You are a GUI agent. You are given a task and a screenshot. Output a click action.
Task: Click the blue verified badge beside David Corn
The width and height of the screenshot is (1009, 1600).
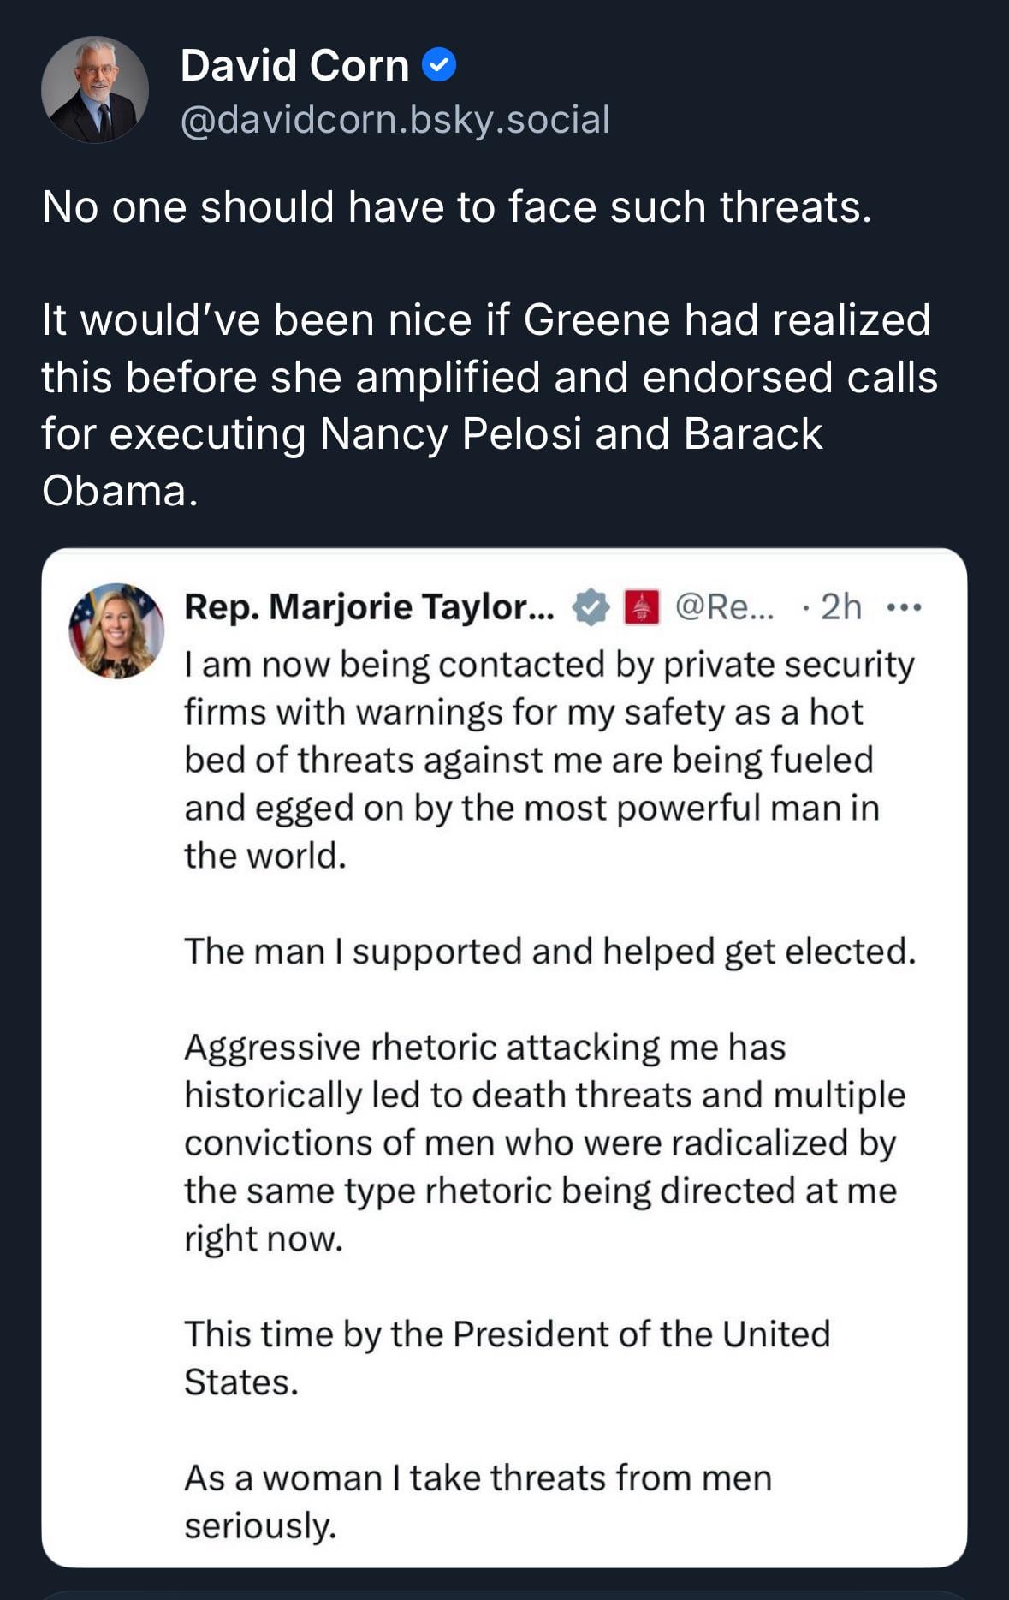(x=439, y=65)
